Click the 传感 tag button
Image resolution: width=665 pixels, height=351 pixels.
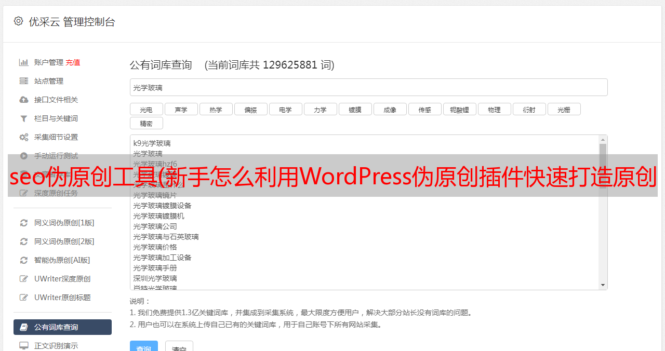click(x=424, y=109)
